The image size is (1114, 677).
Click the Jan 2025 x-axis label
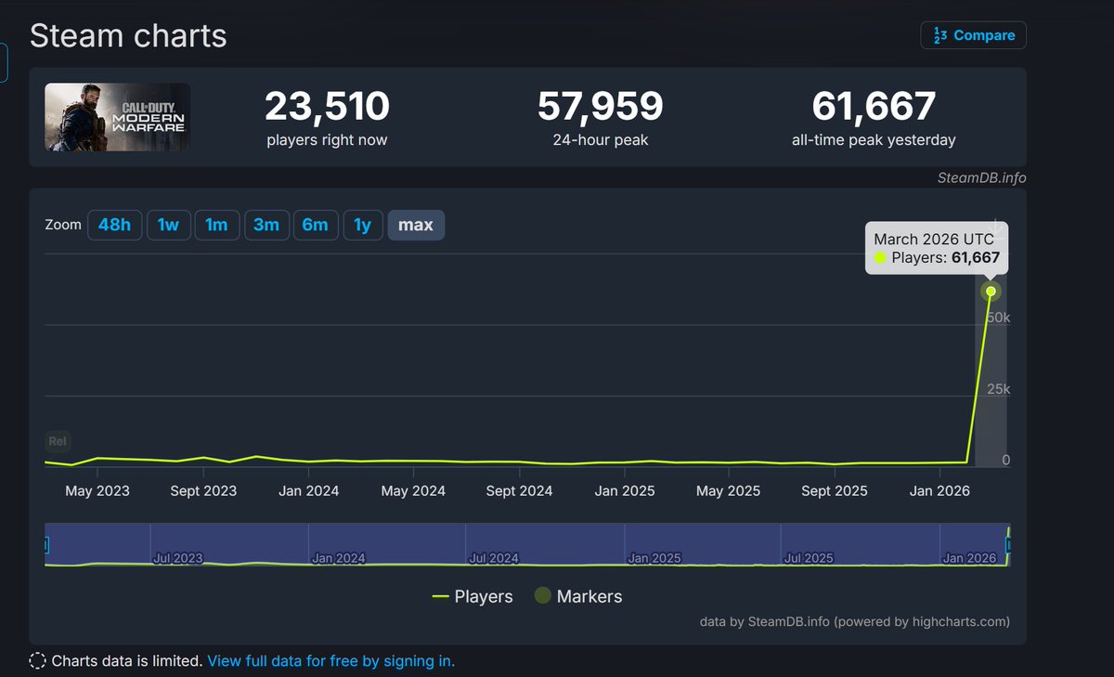(625, 490)
